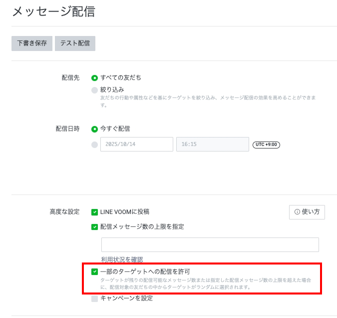Click the 配信先 section label
337x318 pixels.
pyautogui.click(x=70, y=78)
